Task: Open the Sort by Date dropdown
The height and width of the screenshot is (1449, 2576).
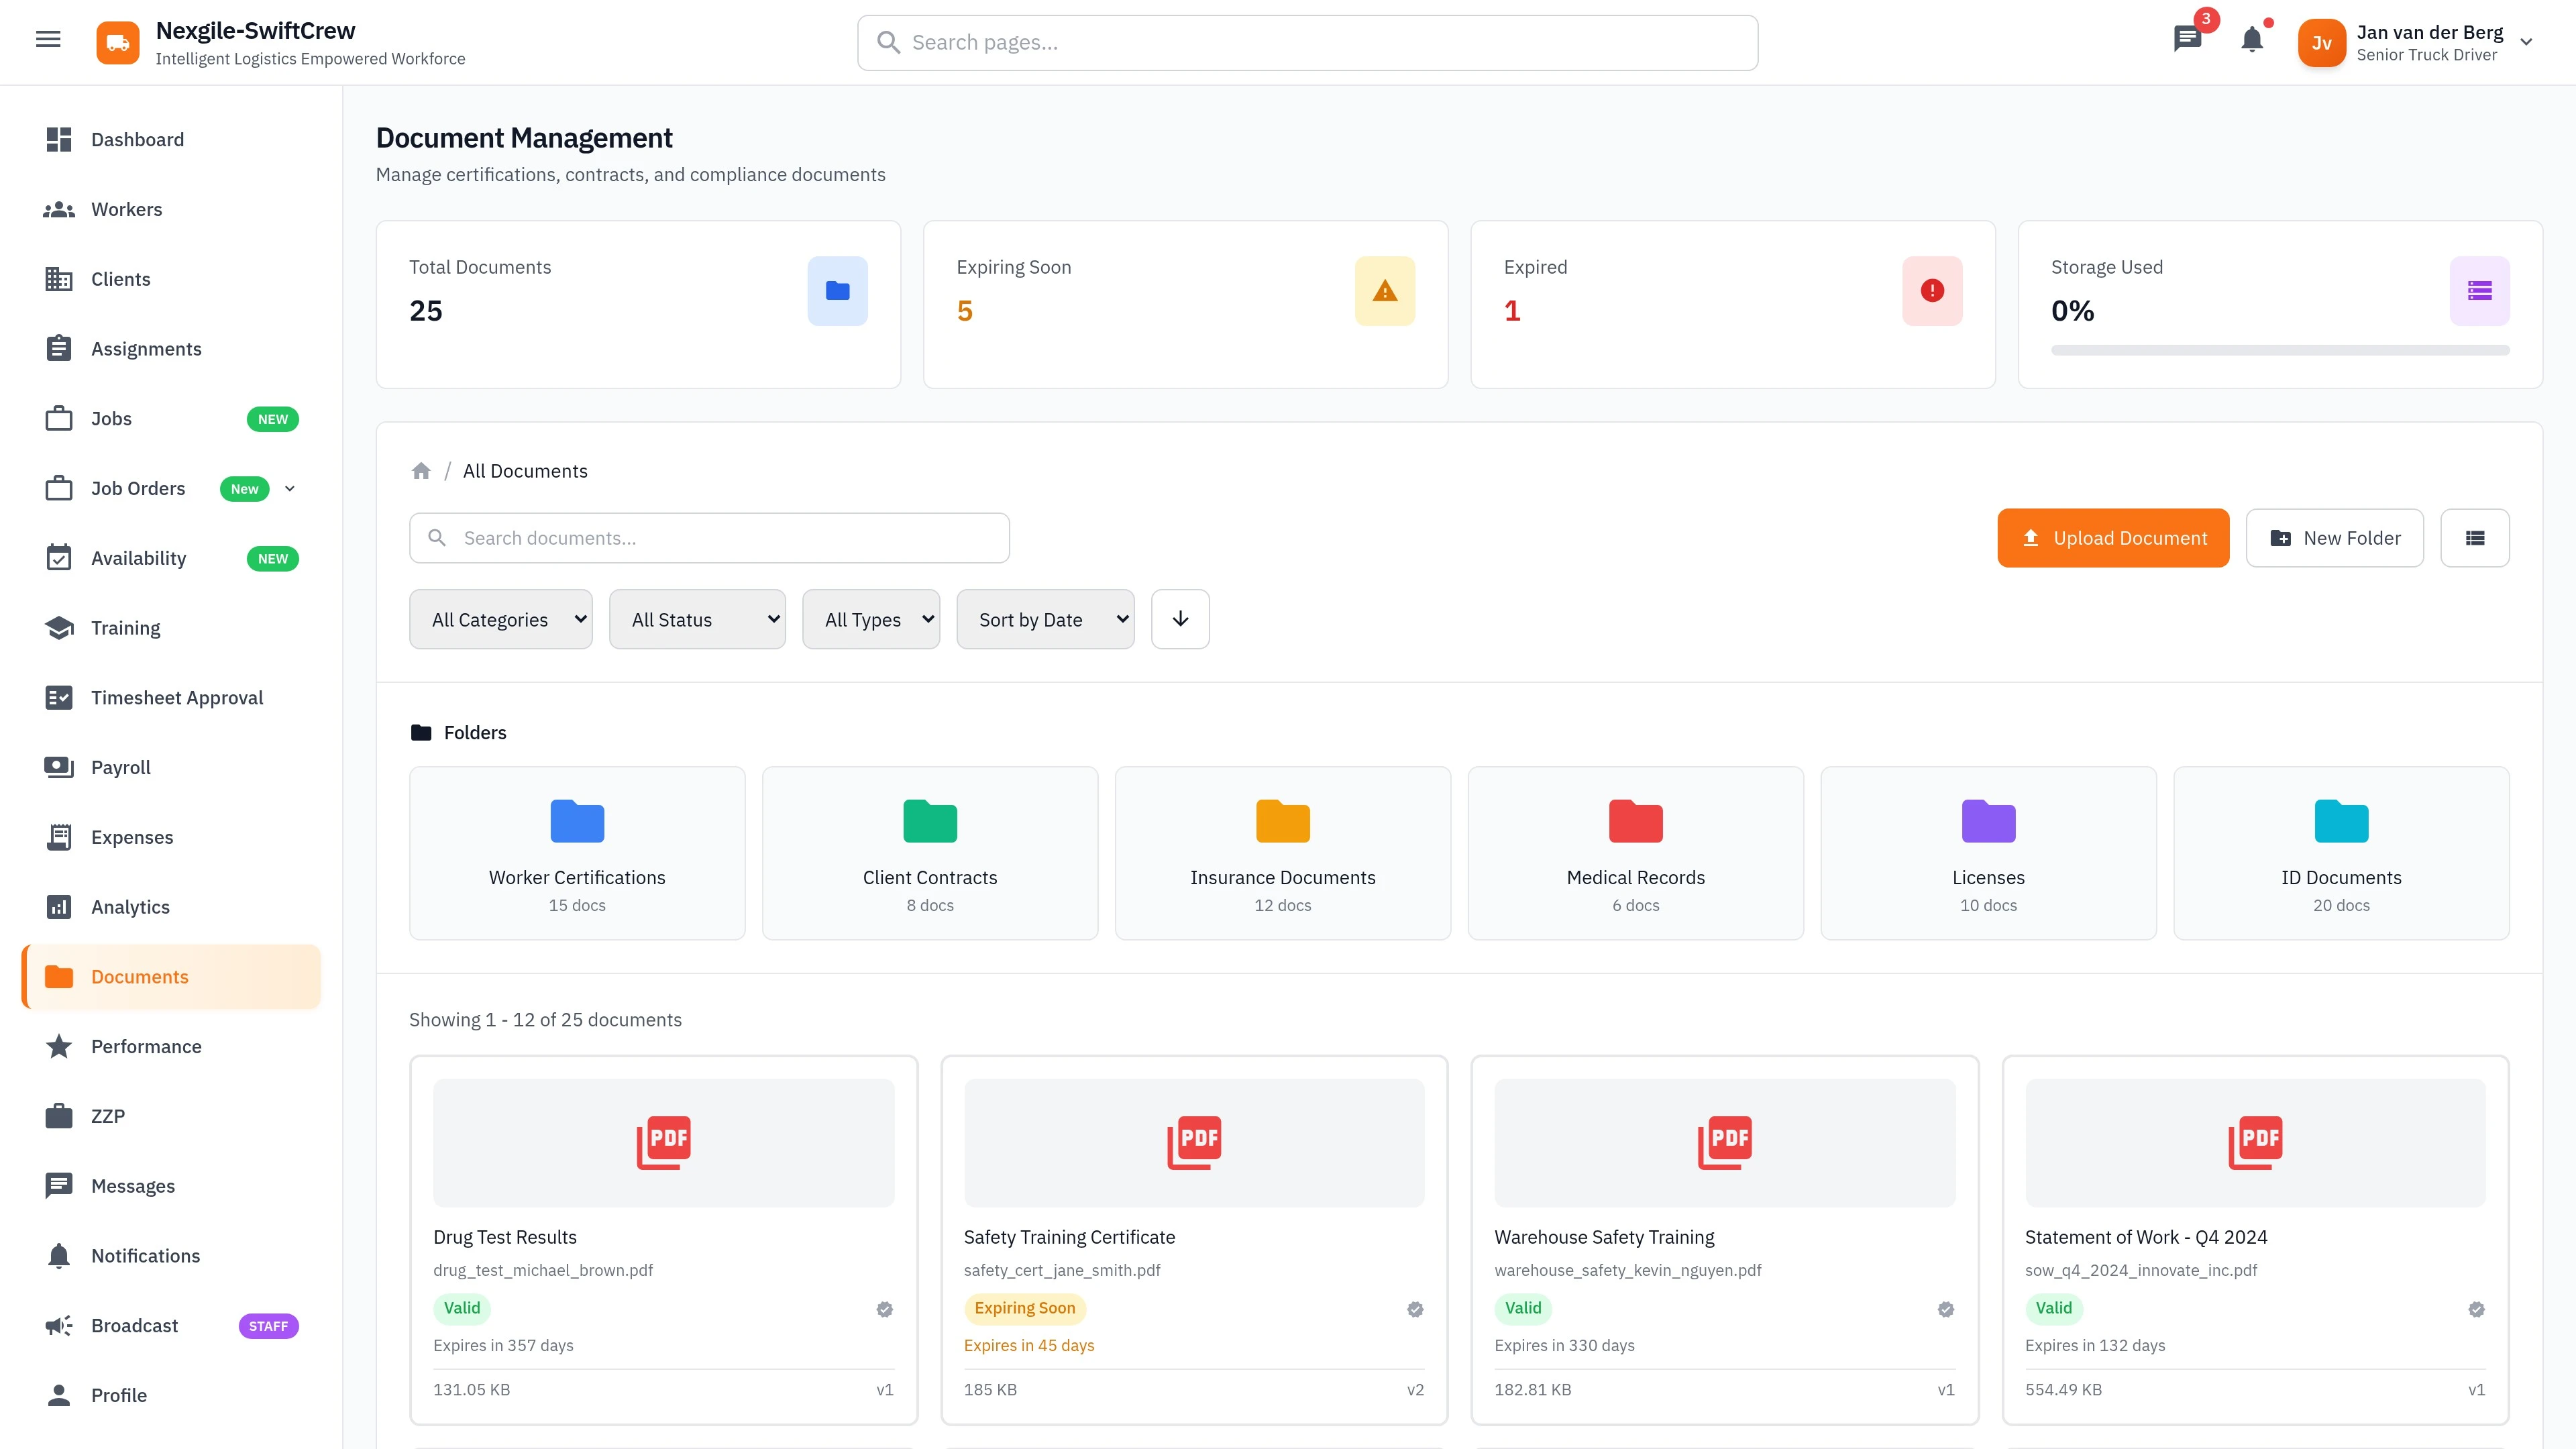Action: pyautogui.click(x=1045, y=619)
